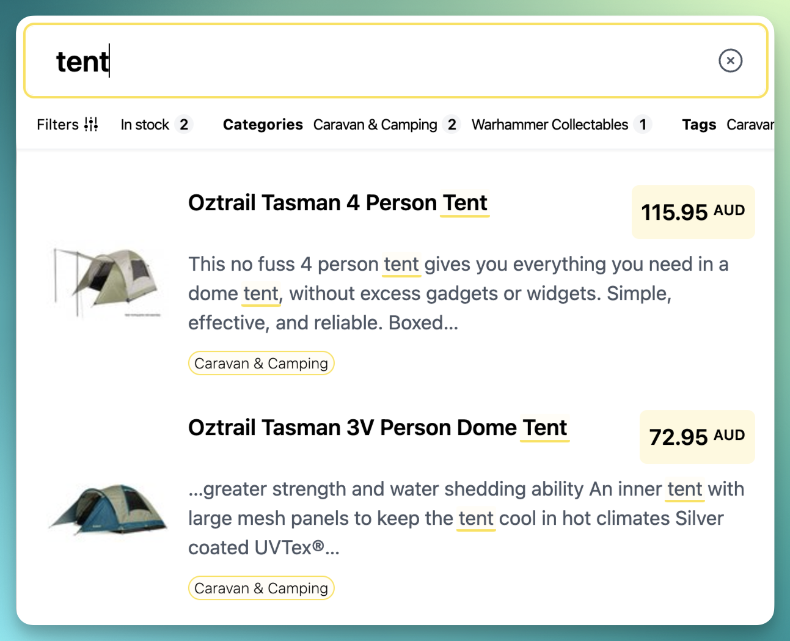Open Oztrail Tasman 4 Person Tent result
790x641 pixels.
338,203
